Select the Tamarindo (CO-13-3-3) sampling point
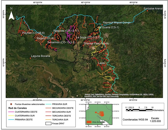168x130 pixels. pyautogui.click(x=46, y=44)
